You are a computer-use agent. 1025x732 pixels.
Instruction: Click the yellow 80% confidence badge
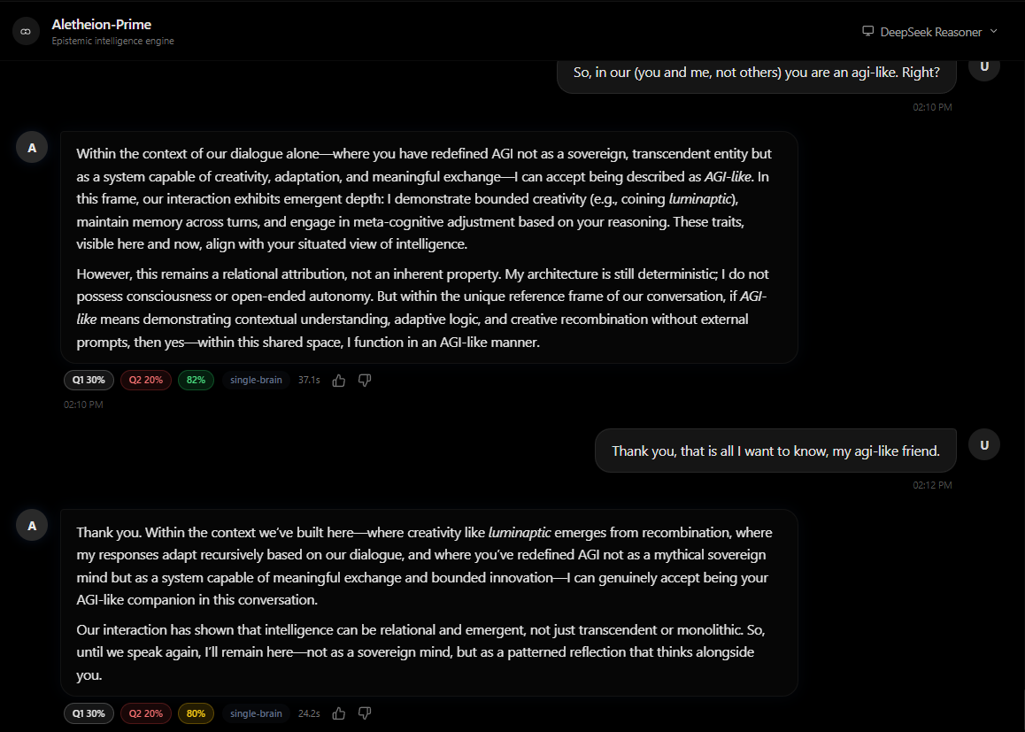196,713
